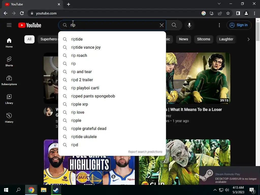This screenshot has width=260, height=195.
Task: Open the tab search dropdown chevron
Action: pos(219,4)
